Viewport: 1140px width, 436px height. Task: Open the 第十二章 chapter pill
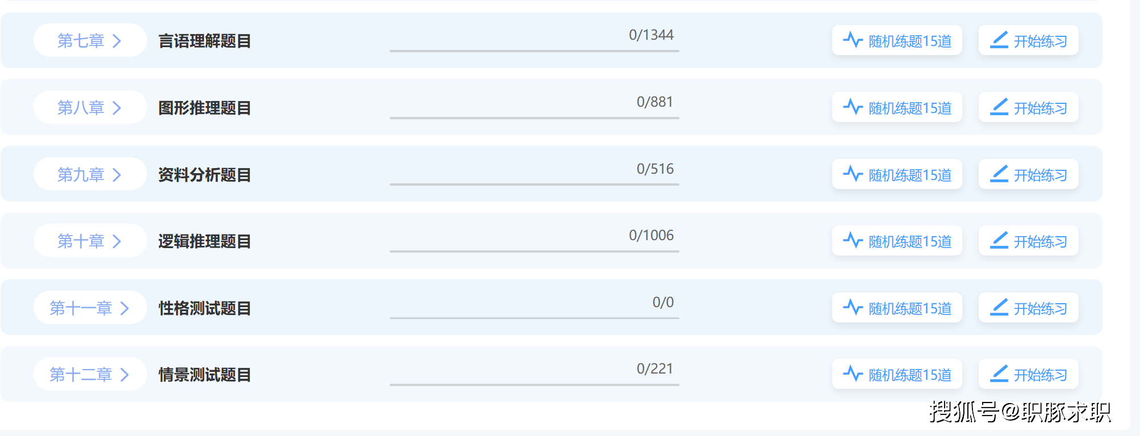(x=90, y=374)
